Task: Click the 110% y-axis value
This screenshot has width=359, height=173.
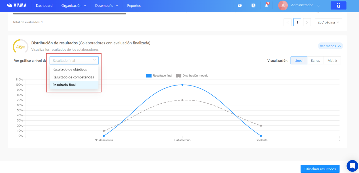Action: [x=19, y=80]
